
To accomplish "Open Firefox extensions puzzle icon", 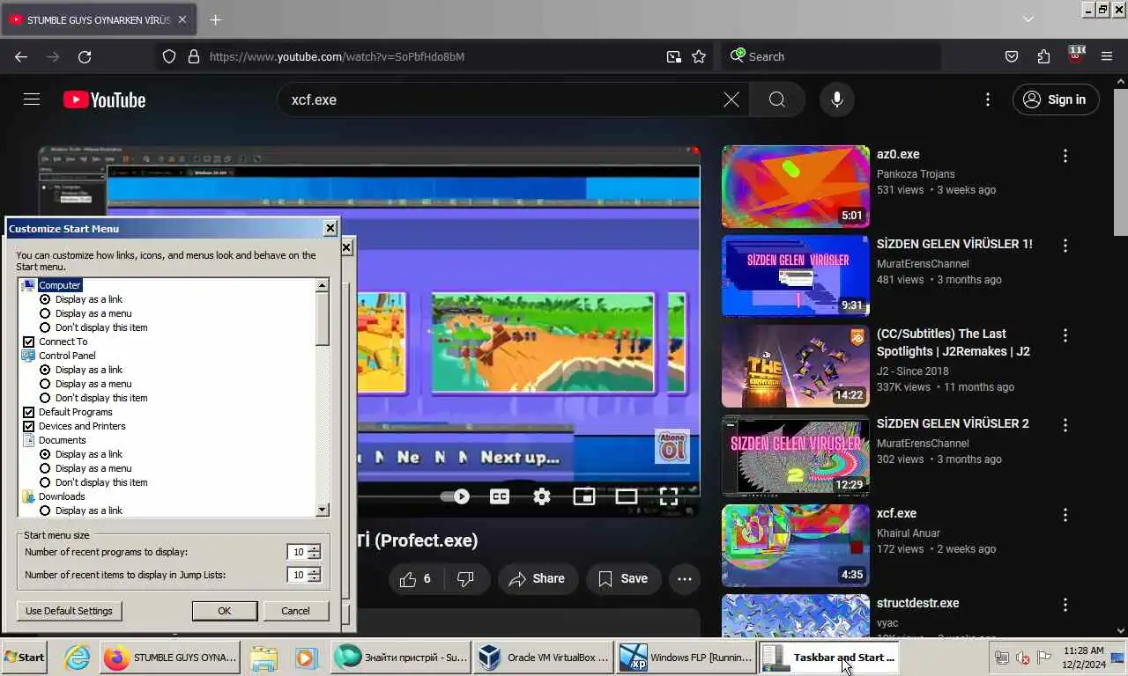I will click(1043, 56).
